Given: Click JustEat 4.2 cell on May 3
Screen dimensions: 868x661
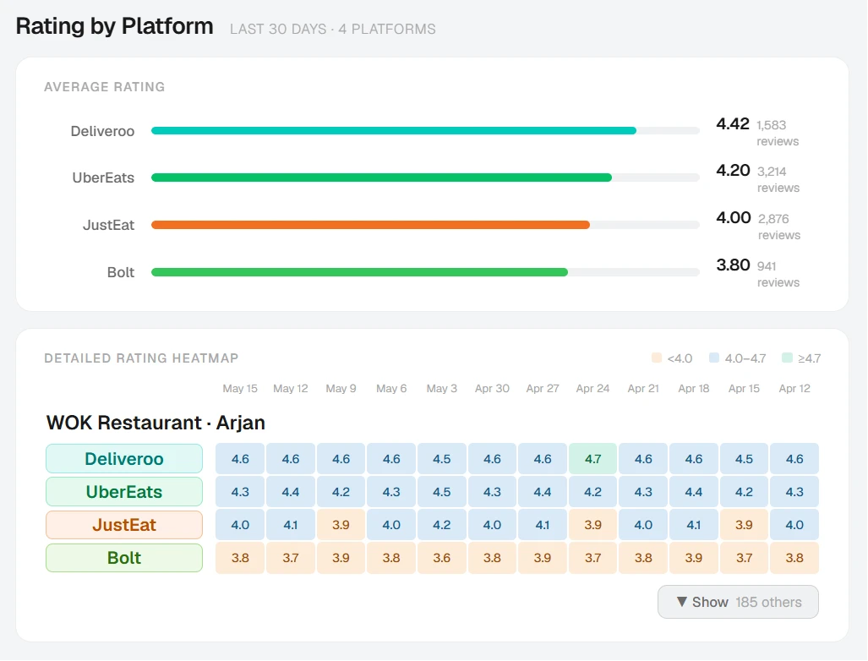Looking at the screenshot, I should (x=441, y=524).
